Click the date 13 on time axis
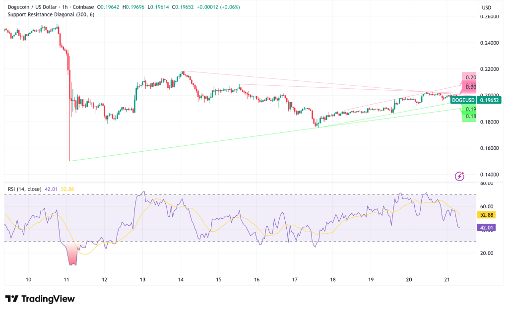This screenshot has width=508, height=312. tap(142, 280)
